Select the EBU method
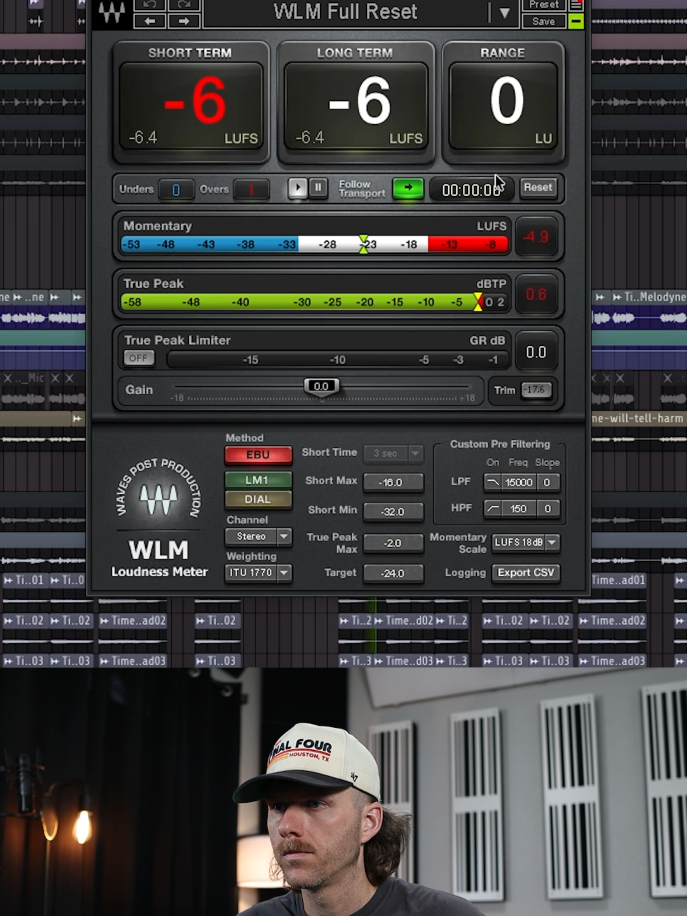Screen dimensions: 687x916 click(258, 455)
